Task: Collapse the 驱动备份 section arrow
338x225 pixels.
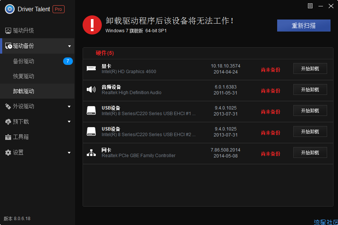Action: tap(69, 46)
